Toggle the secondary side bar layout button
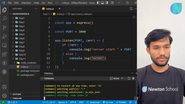Image resolution: width=185 pixels, height=104 pixels. (106, 3)
